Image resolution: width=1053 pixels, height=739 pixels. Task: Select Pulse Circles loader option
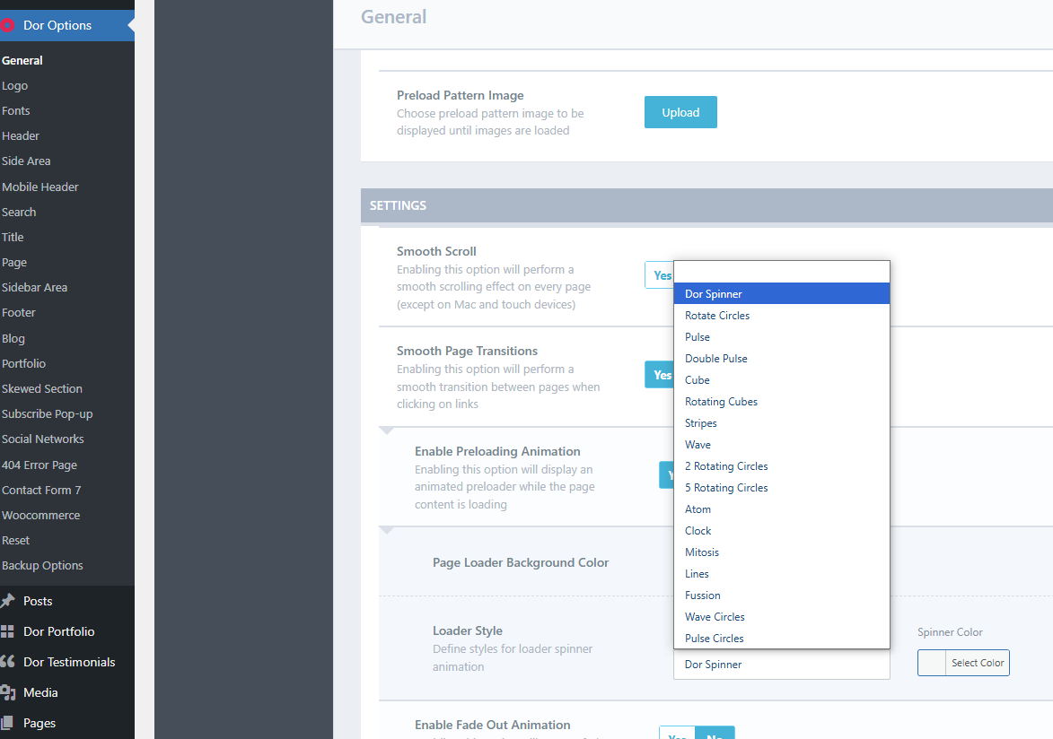782,638
